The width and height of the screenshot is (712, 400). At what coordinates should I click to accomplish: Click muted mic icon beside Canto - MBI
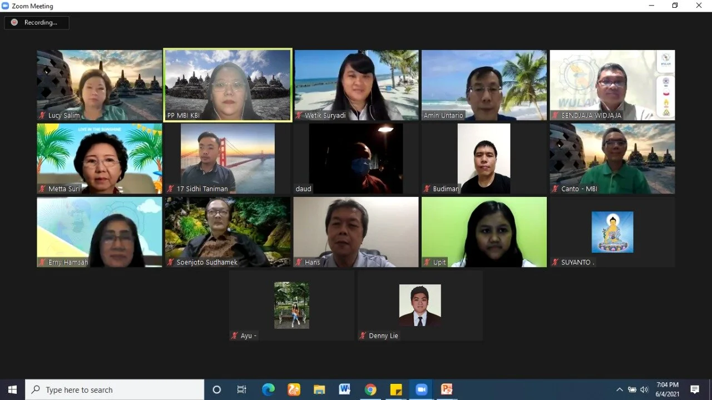tap(555, 189)
